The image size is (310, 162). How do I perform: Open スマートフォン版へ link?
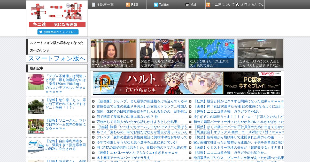[57, 58]
